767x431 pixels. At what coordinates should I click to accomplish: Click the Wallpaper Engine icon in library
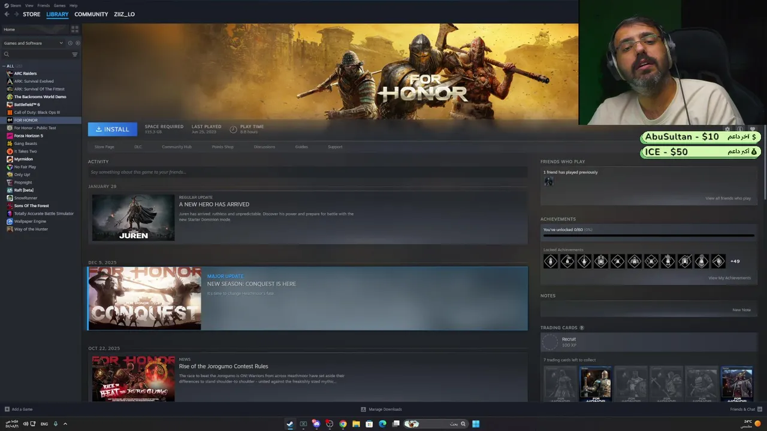coord(10,221)
